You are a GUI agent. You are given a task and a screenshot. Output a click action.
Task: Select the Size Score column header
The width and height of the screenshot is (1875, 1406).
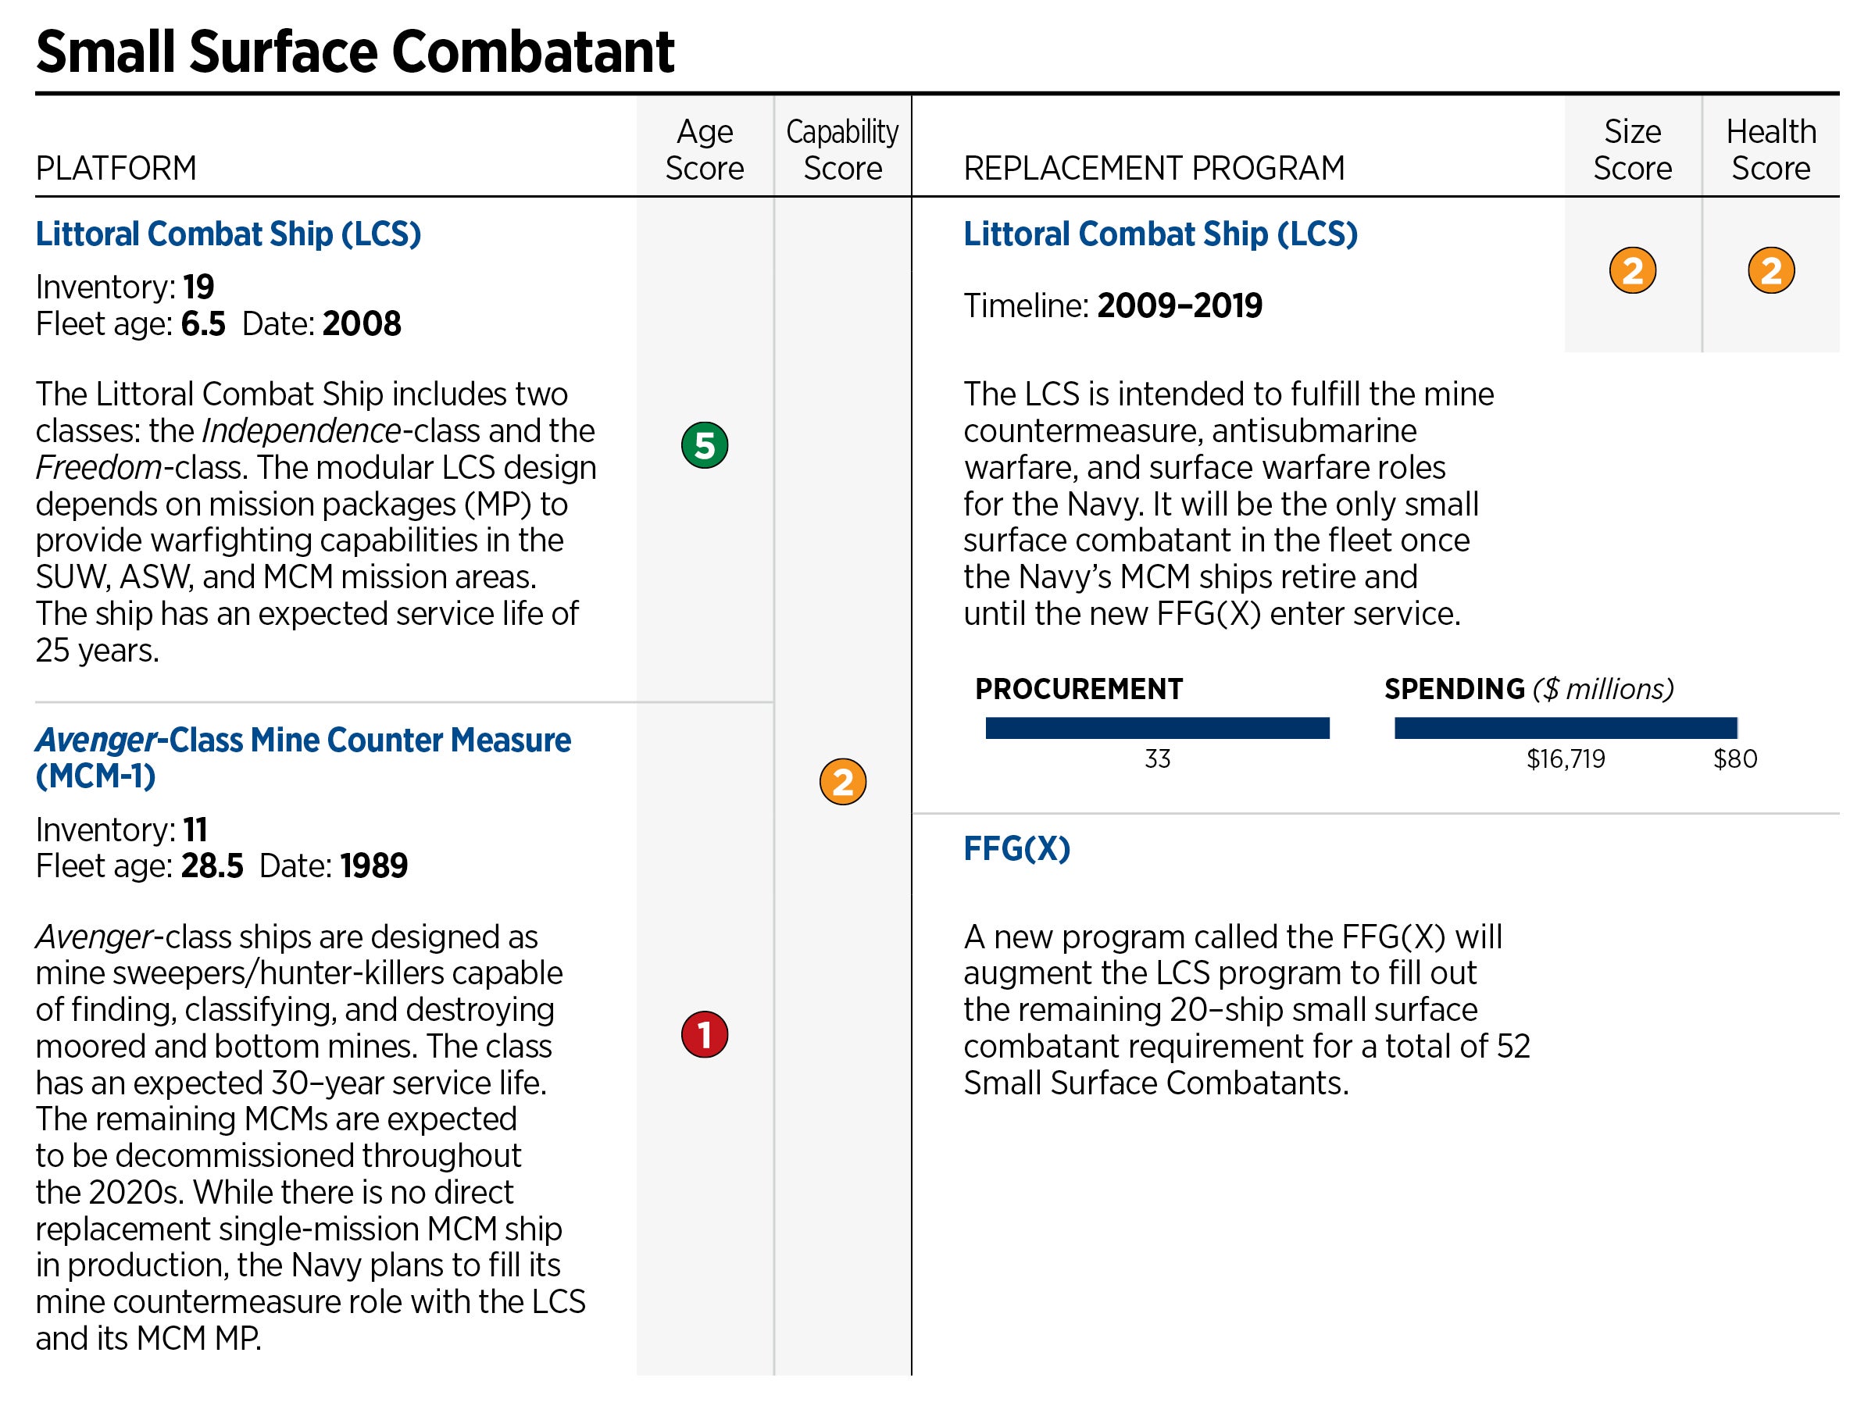(x=1633, y=149)
